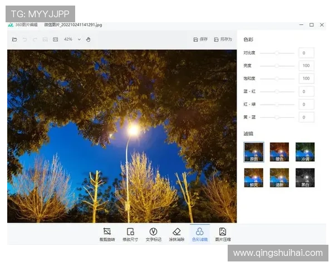Focus the 对比度 value input field
Screen dimensions: 334x267
tap(306, 53)
